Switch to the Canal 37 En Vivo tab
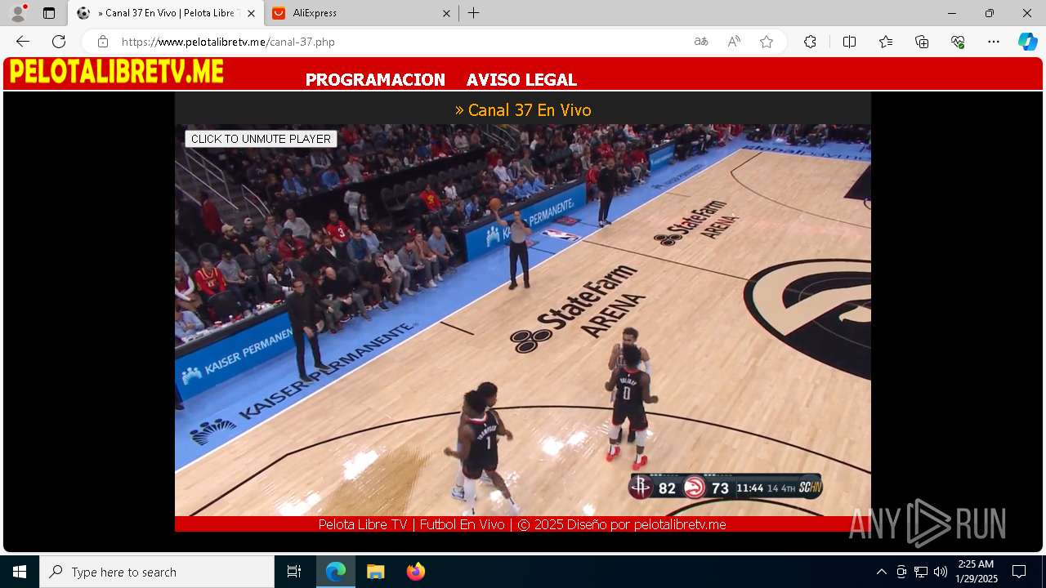 click(x=165, y=13)
